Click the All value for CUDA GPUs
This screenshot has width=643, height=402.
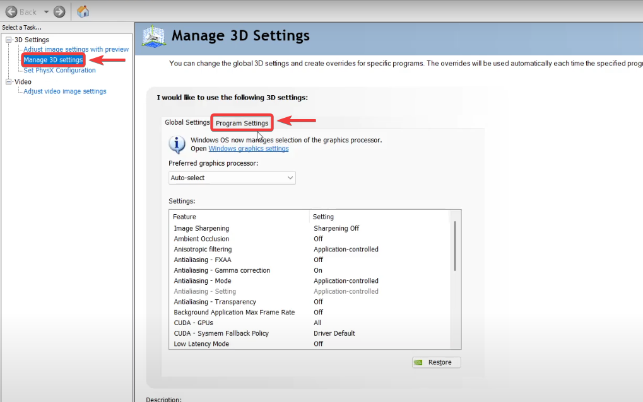coord(317,323)
